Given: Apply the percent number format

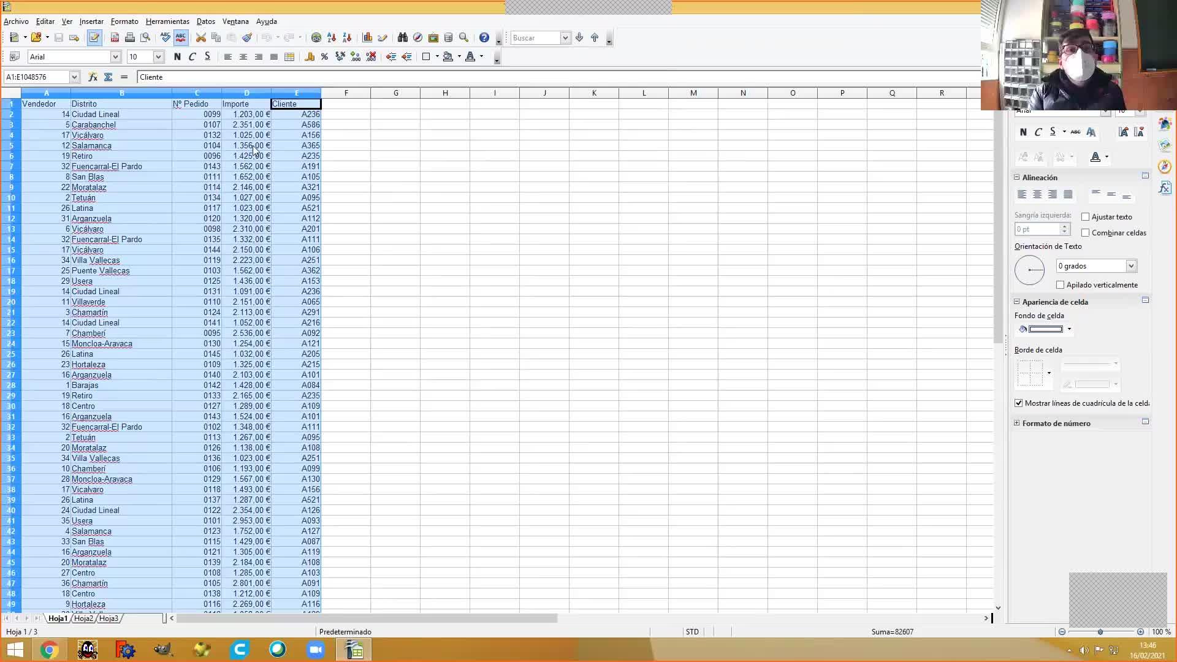Looking at the screenshot, I should 324,57.
